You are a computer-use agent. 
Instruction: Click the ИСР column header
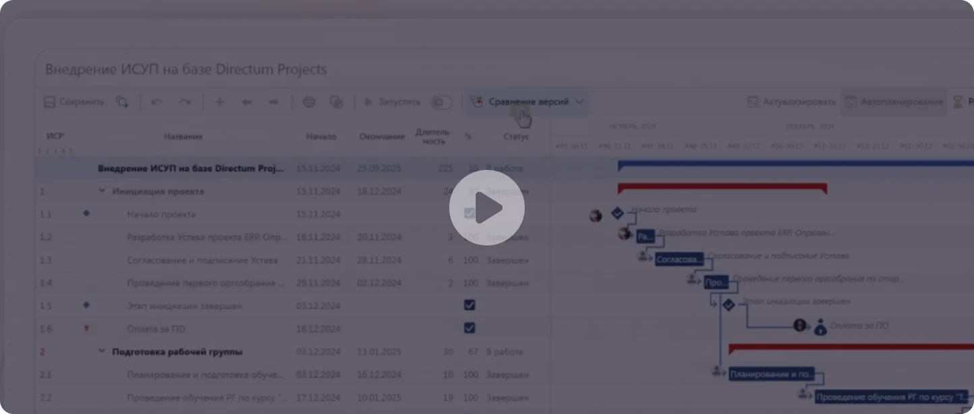click(x=55, y=136)
